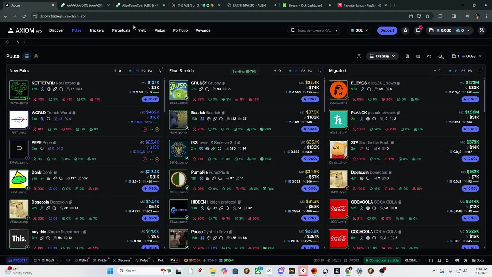Click the sound volume icon in Pulse toolbar
The image size is (492, 277).
coord(429,56)
